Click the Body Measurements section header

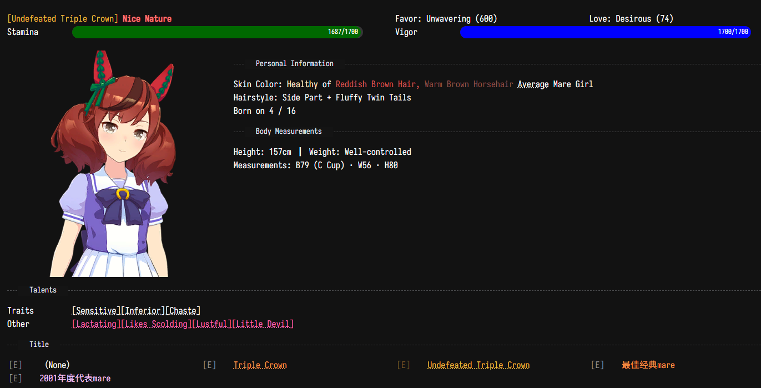(289, 132)
